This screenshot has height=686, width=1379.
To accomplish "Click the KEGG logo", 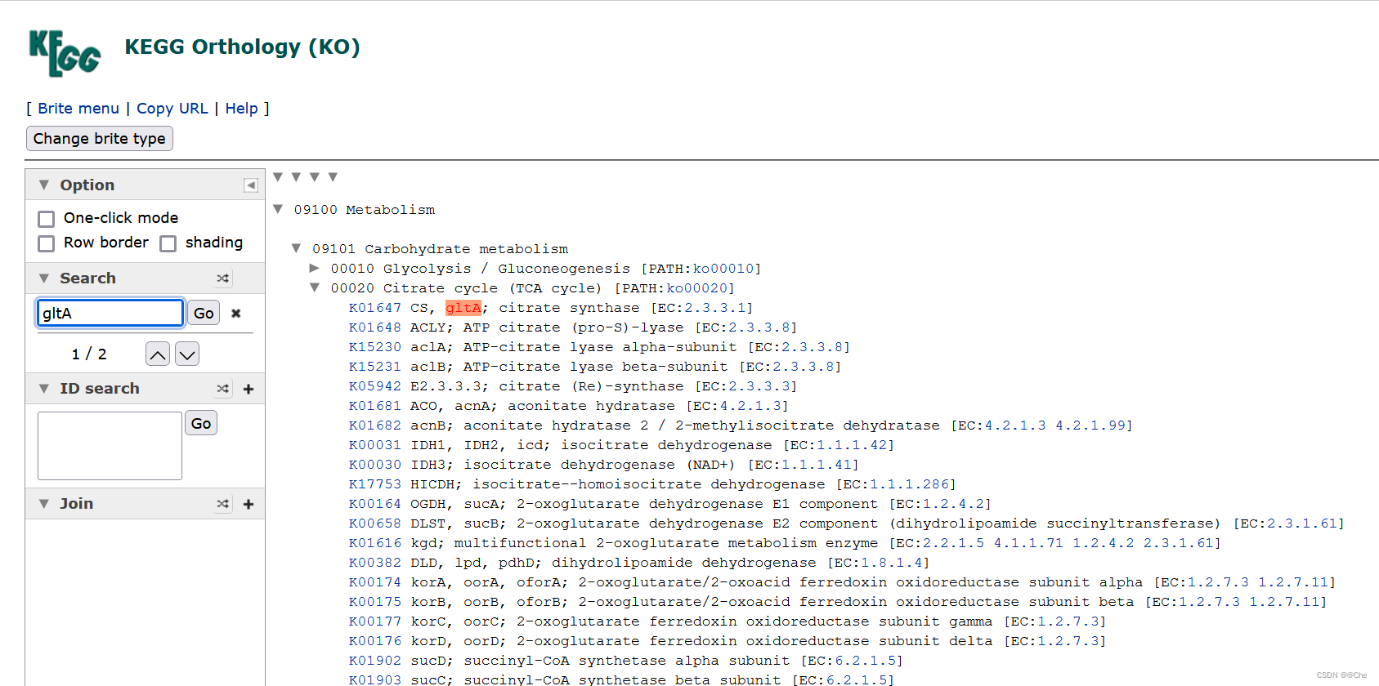I will point(65,53).
